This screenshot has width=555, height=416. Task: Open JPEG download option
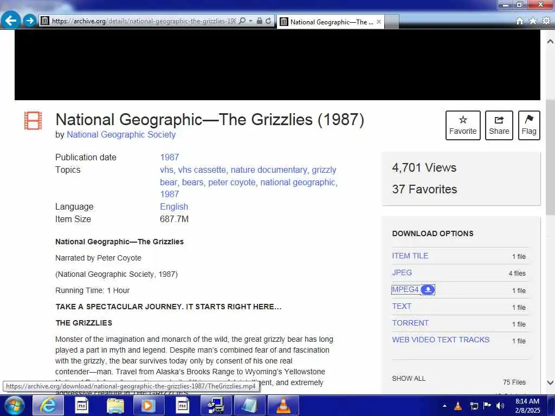(x=402, y=273)
